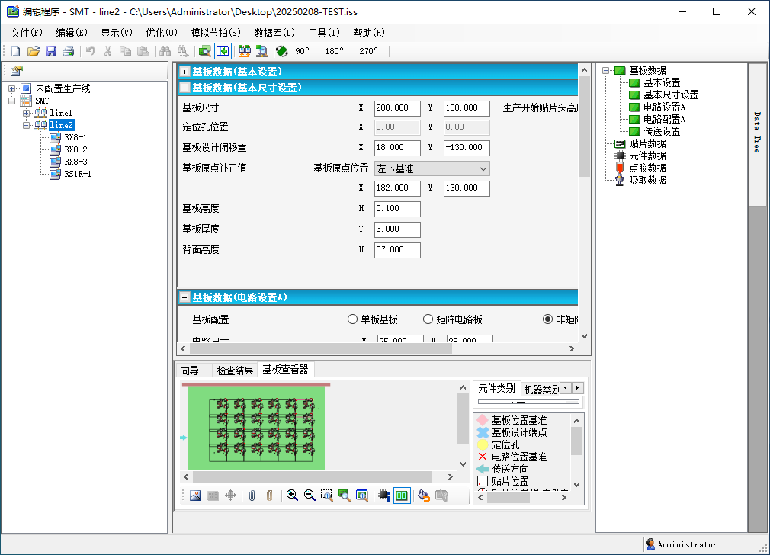Click the Print icon in the toolbar

pos(68,51)
